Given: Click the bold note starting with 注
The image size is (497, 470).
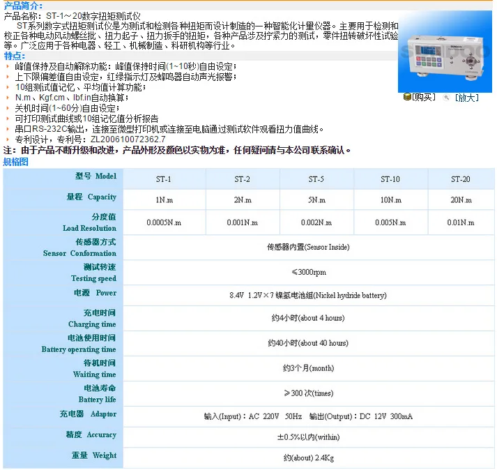Looking at the screenshot, I should [x=177, y=150].
